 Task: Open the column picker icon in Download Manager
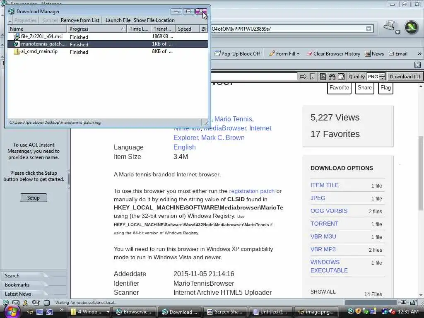coord(204,29)
